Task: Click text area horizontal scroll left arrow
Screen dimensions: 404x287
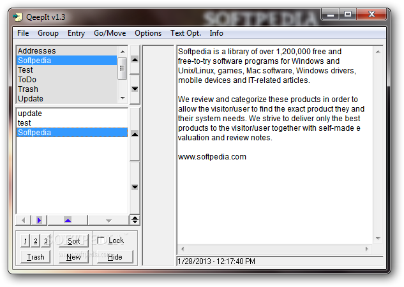Action: pos(183,249)
